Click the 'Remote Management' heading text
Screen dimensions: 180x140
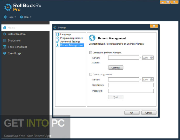click(112, 38)
